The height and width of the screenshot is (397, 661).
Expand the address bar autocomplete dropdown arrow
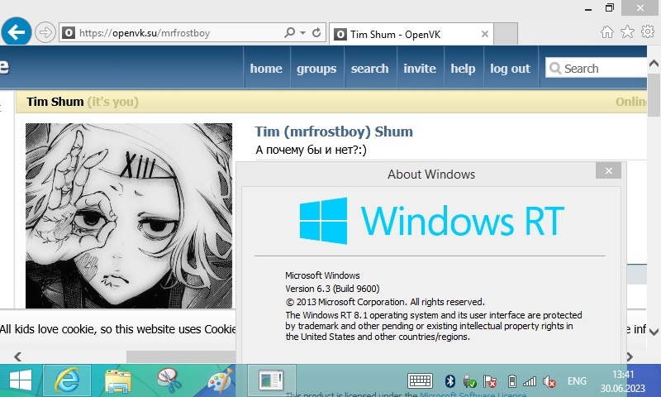302,32
